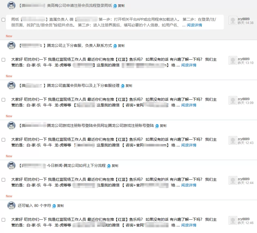Open 阅读详情 on the bottom message
Image resolution: width=257 pixels, height=233 pixels.
189,225
